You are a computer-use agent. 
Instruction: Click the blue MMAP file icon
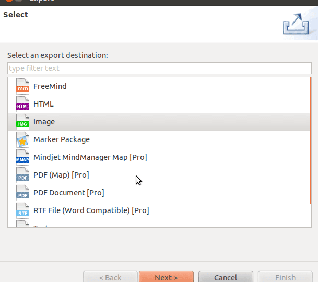[x=22, y=157]
